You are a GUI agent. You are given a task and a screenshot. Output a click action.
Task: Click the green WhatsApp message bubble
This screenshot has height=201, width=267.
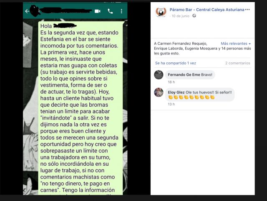pyautogui.click(x=81, y=108)
